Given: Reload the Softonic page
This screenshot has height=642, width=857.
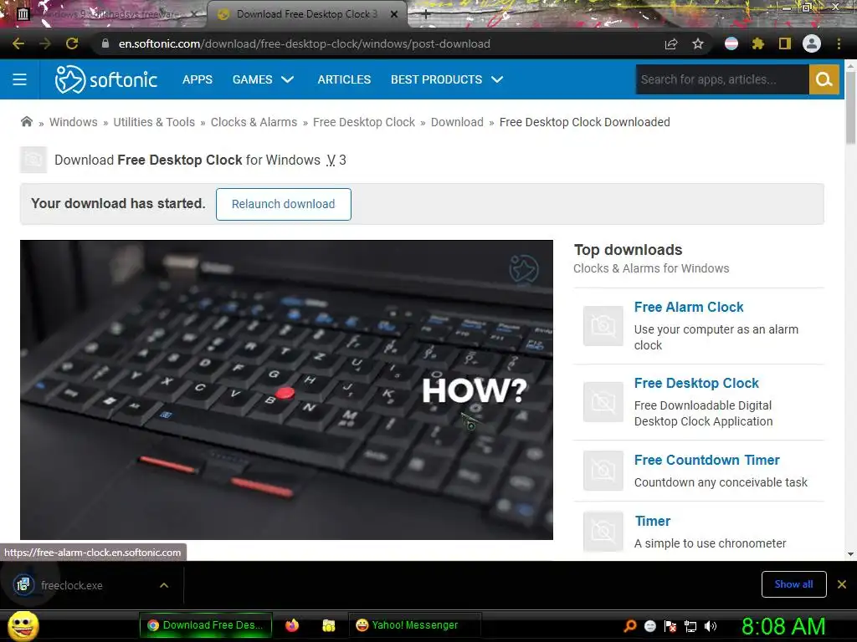Looking at the screenshot, I should [72, 43].
